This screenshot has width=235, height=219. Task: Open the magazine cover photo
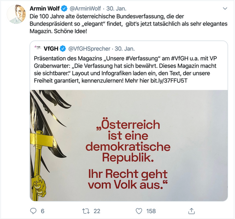click(x=129, y=146)
